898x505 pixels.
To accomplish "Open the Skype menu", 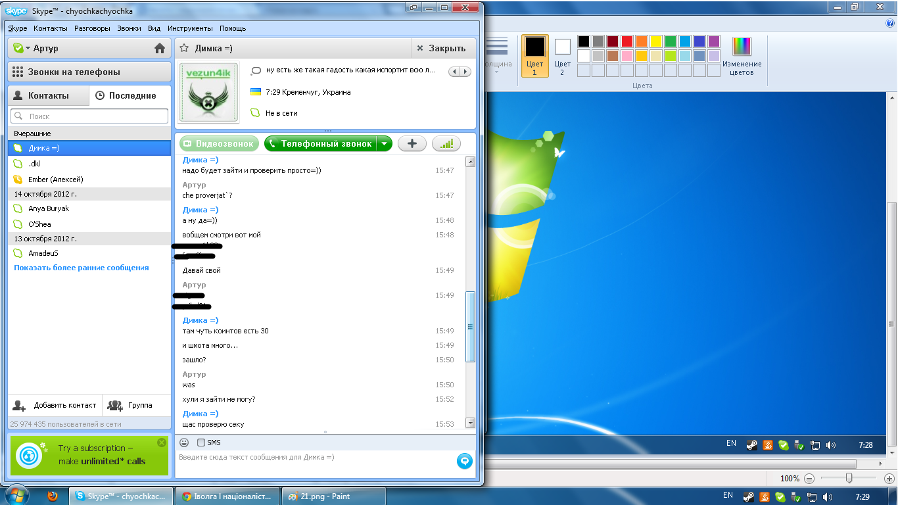I will pos(18,28).
